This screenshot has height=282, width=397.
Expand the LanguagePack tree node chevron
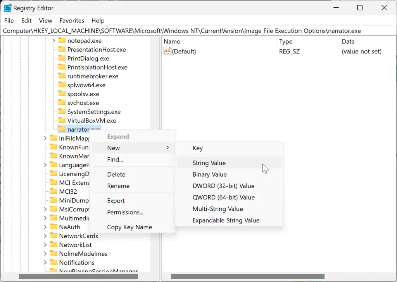(45, 165)
